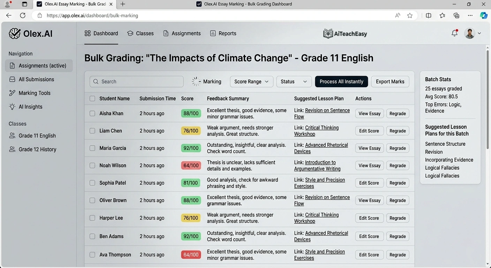Click the search submissions field
Image resolution: width=491 pixels, height=268 pixels.
tap(136, 81)
